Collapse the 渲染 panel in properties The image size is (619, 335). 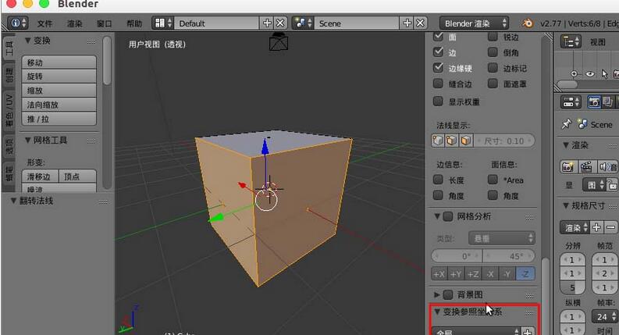click(566, 145)
